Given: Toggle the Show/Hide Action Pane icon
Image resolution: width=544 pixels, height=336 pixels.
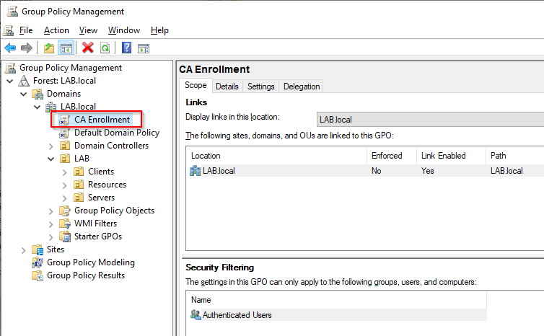Looking at the screenshot, I should coord(144,48).
